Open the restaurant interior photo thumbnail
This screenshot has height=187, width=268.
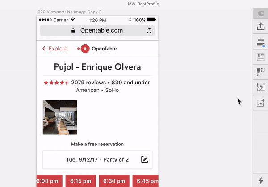(60, 117)
